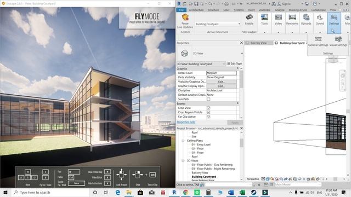Open the Enscape Video options
The width and height of the screenshot is (351, 197).
[x=278, y=20]
